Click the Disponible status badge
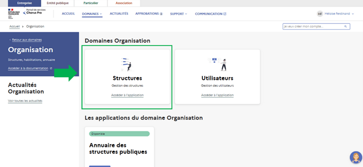Screen dimensions: 363x167 click(x=119, y=134)
